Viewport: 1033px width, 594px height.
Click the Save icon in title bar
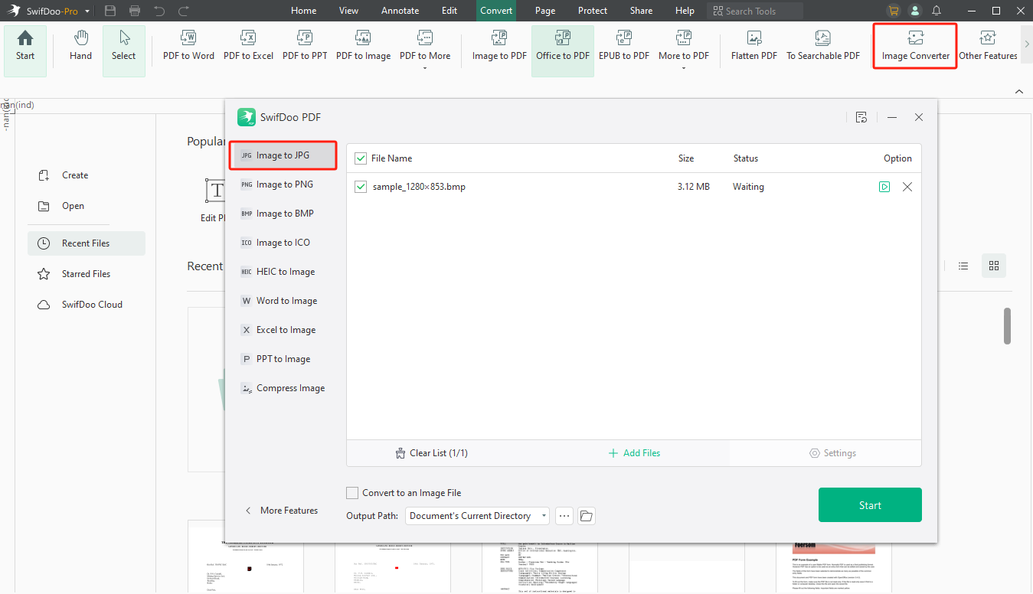point(110,11)
